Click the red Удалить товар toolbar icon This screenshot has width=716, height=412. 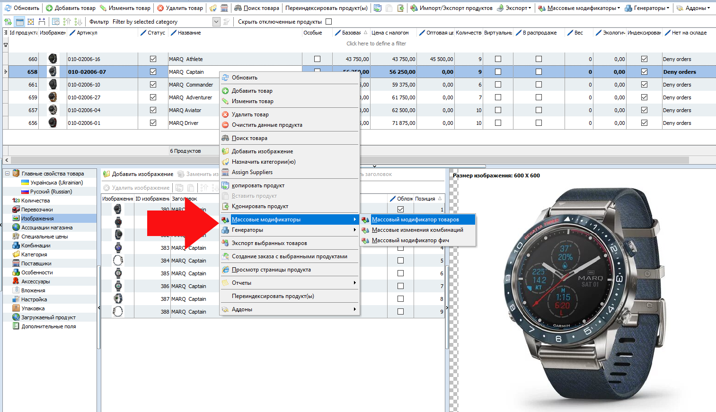(160, 8)
